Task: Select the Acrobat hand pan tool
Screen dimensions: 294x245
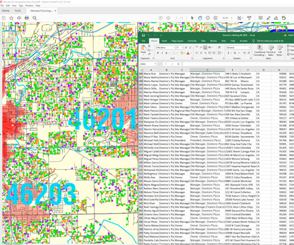Action: 200,18
